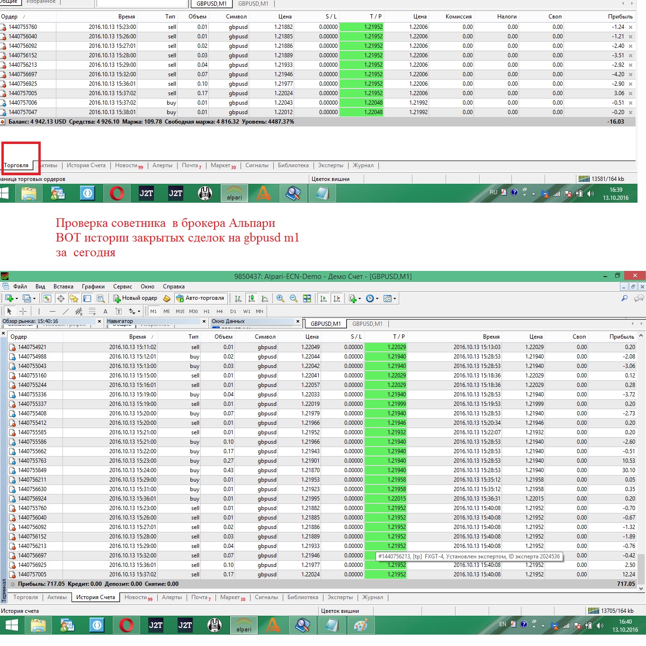Toggle Auto-trading button
This screenshot has height=646, width=646.
pyautogui.click(x=199, y=298)
